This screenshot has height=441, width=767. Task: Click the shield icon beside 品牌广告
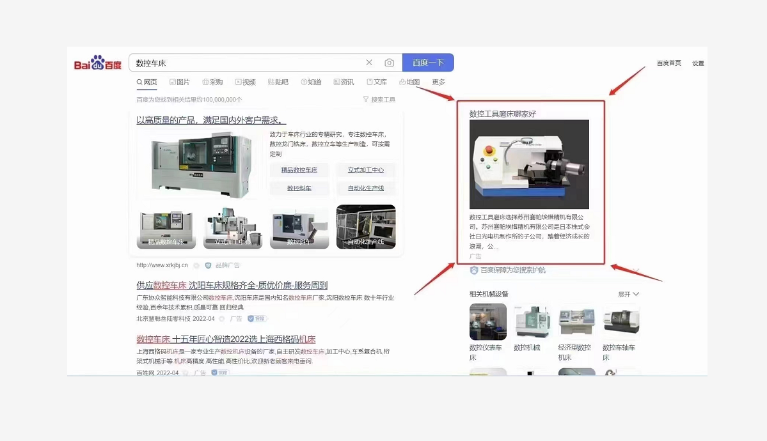[208, 265]
